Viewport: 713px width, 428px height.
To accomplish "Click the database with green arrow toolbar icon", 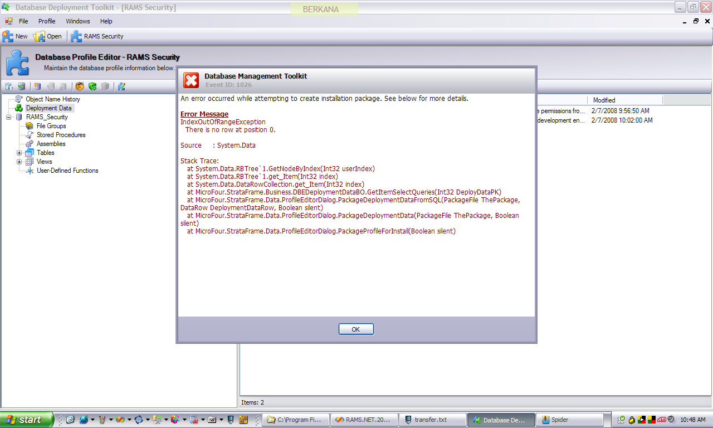I will 21,86.
